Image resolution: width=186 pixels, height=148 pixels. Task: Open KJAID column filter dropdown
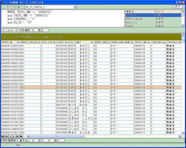pos(66,42)
